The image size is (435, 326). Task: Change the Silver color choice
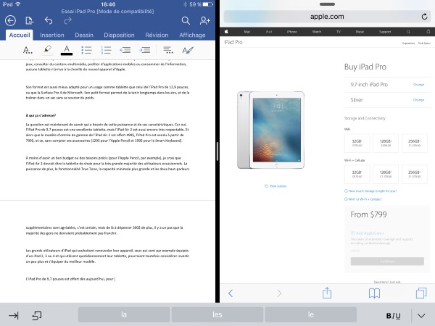pyautogui.click(x=418, y=100)
